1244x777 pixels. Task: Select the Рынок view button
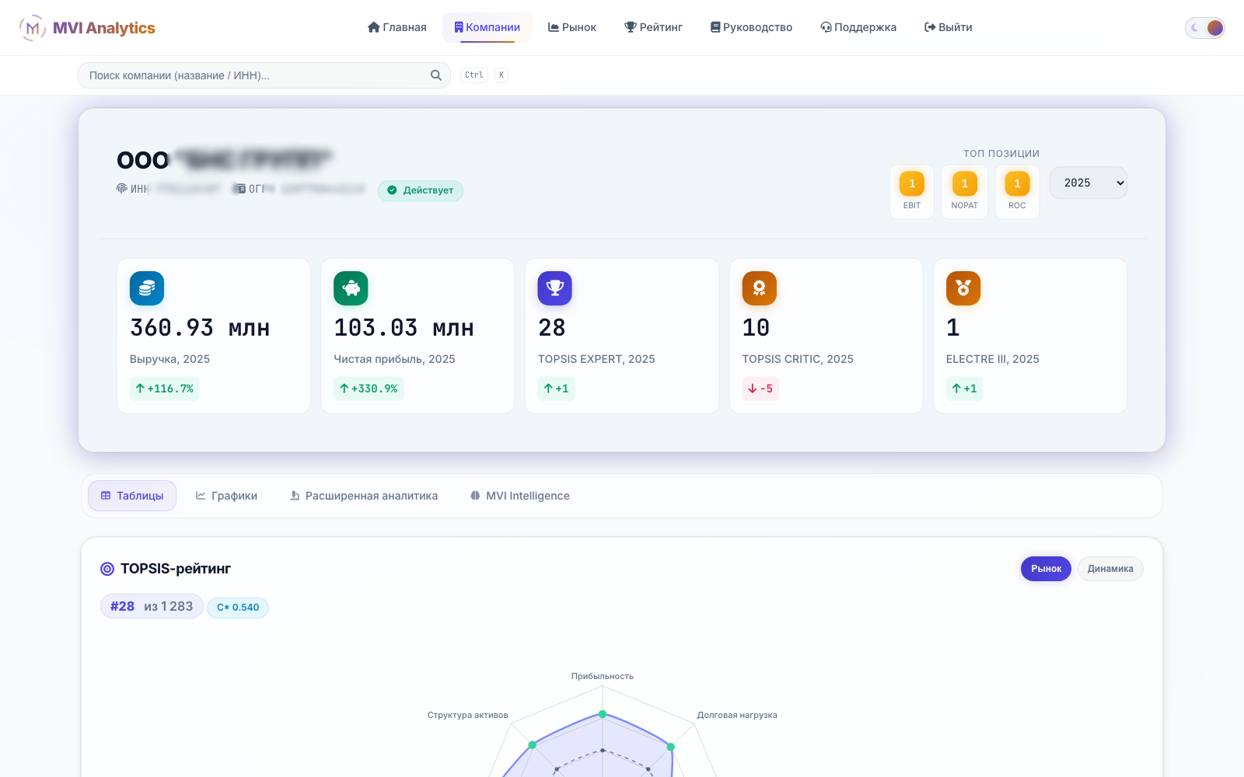click(1046, 569)
